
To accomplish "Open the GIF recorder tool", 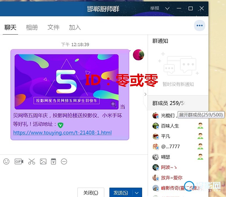I will pyautogui.click(x=19, y=162).
